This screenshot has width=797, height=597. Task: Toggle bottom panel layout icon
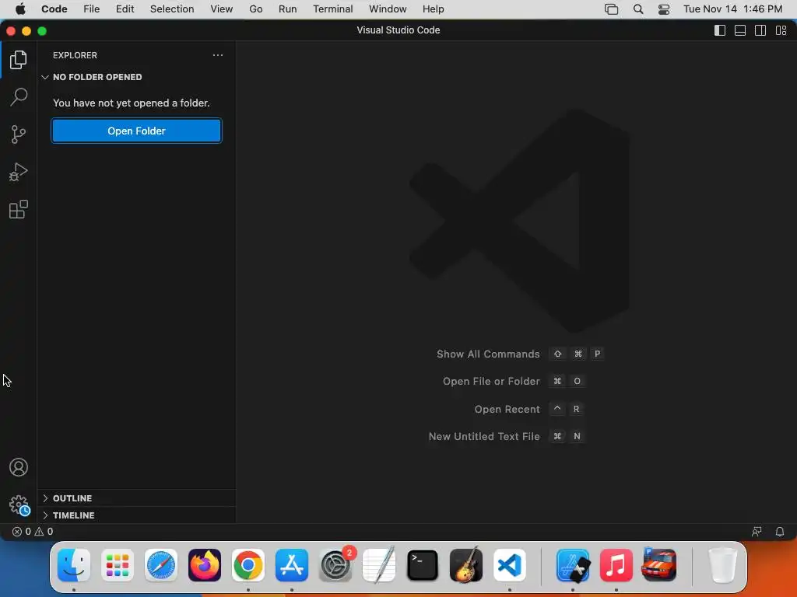click(x=740, y=30)
